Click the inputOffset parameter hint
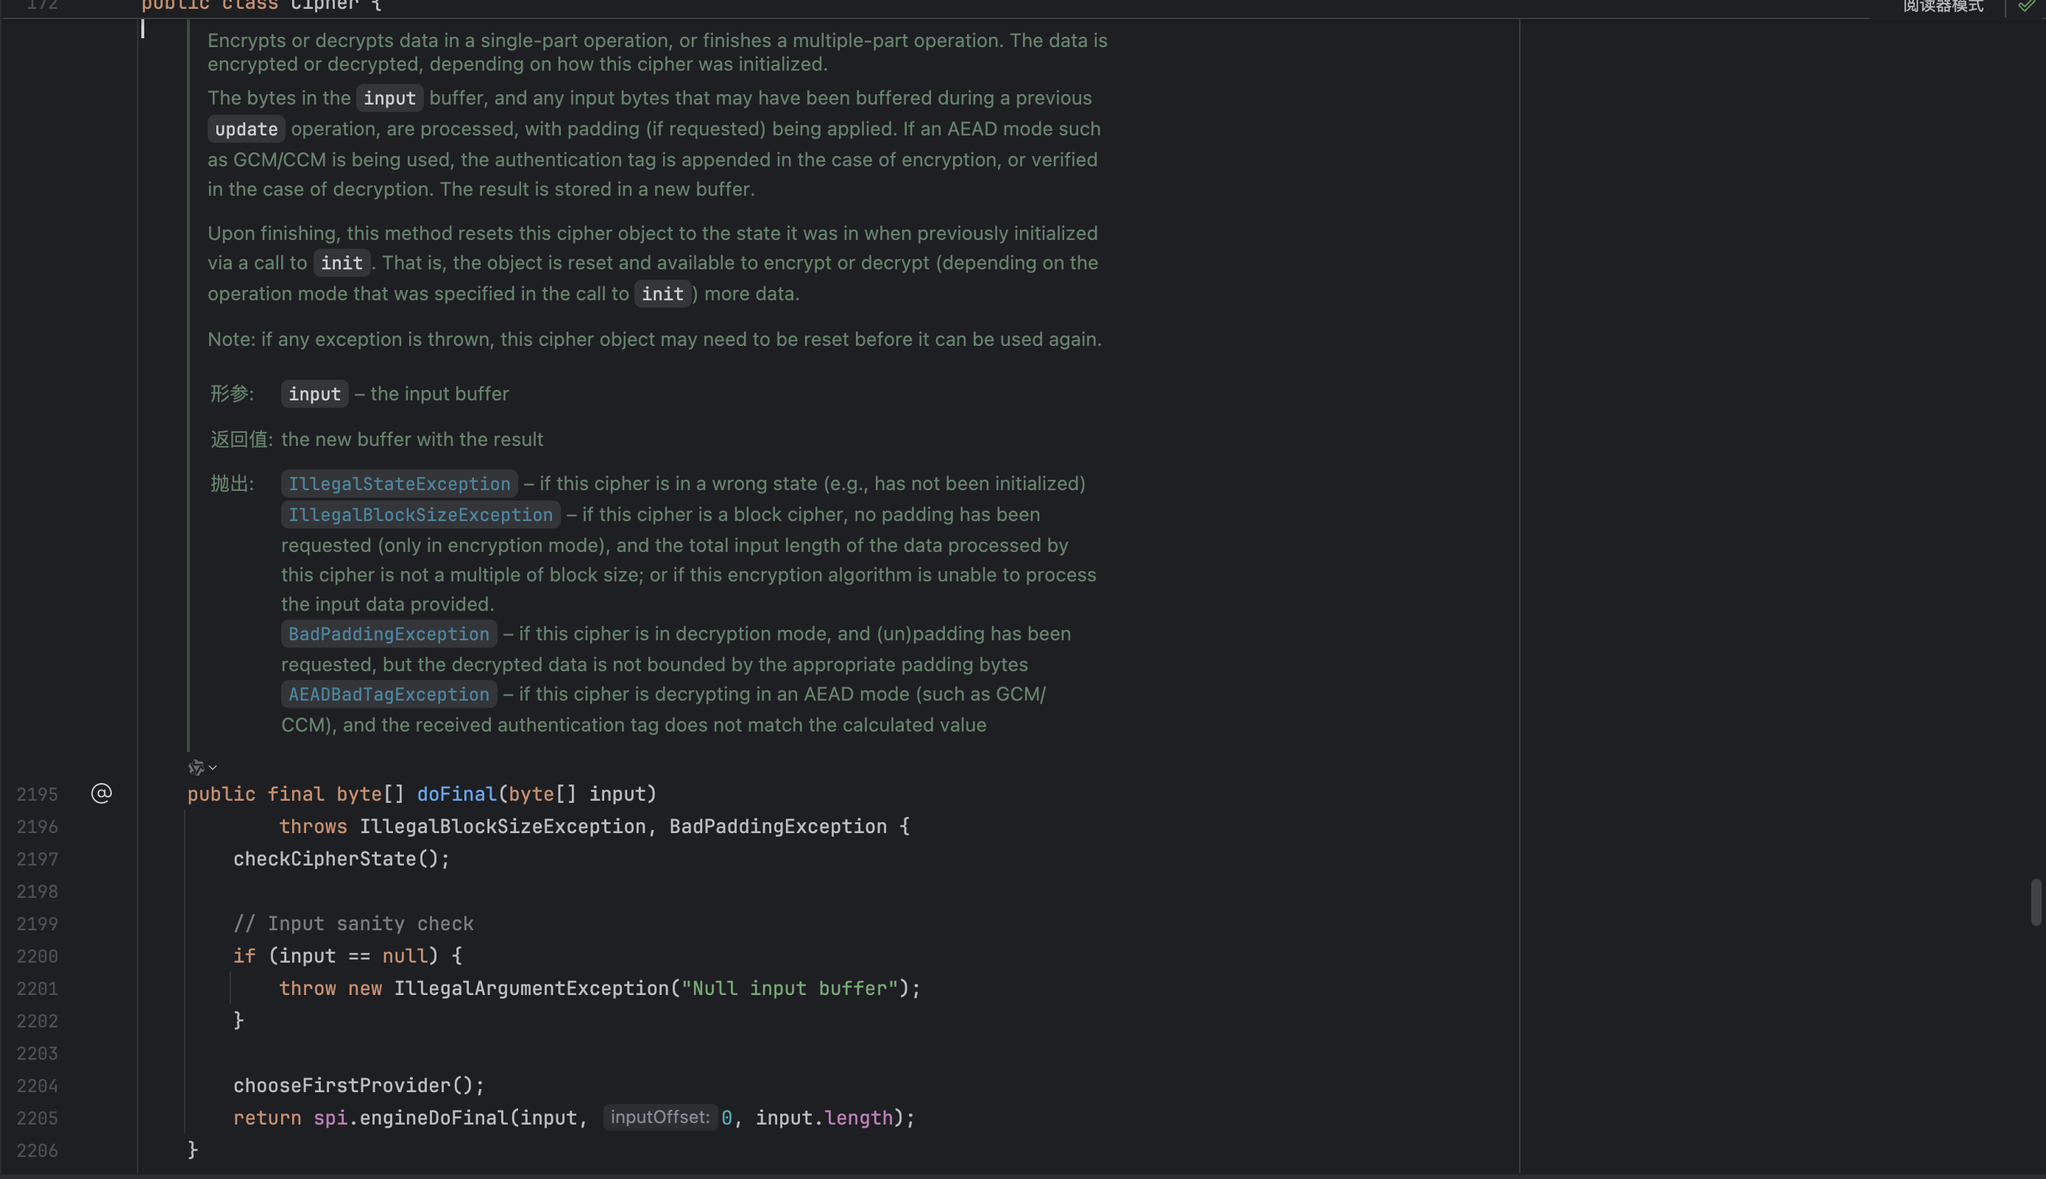Viewport: 2046px width, 1179px height. pos(660,1117)
